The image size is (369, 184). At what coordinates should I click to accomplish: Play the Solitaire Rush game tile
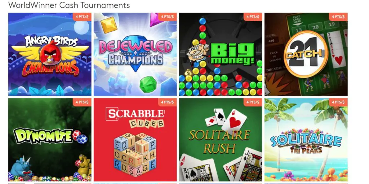pos(221,140)
